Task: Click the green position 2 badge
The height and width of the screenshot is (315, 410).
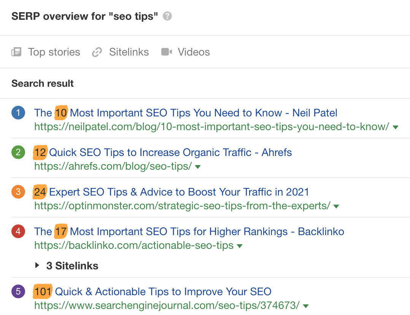Action: click(x=18, y=152)
